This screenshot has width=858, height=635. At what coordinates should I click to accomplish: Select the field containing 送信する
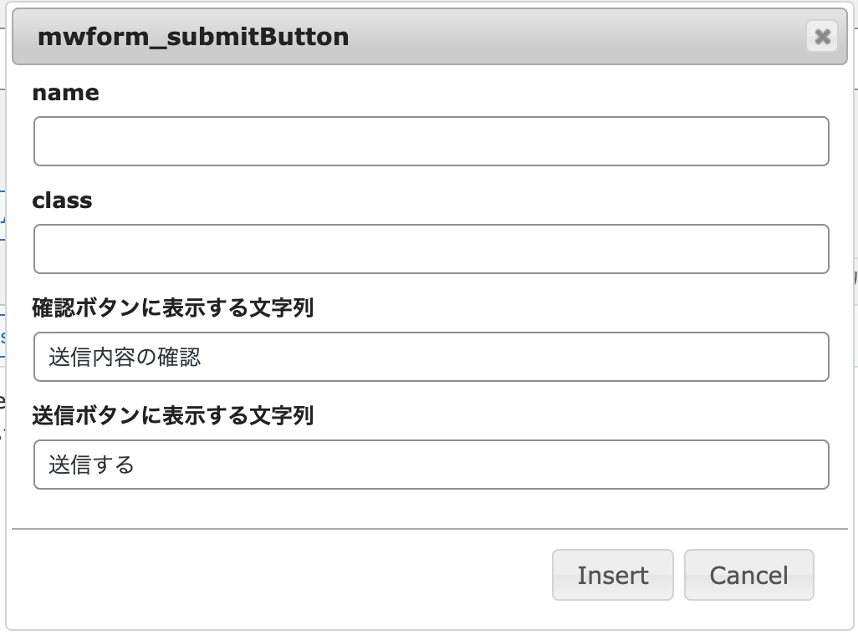tap(432, 465)
